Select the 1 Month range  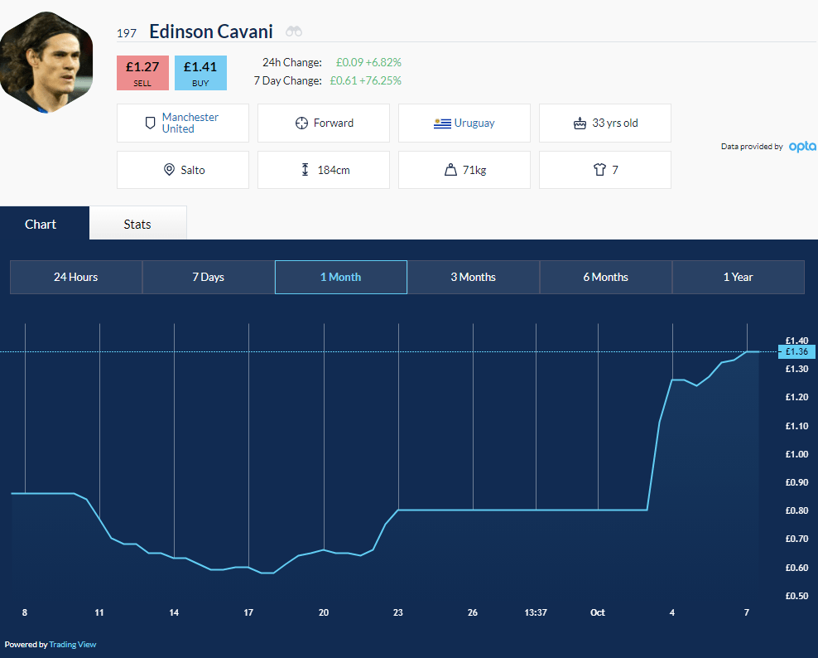(x=340, y=278)
